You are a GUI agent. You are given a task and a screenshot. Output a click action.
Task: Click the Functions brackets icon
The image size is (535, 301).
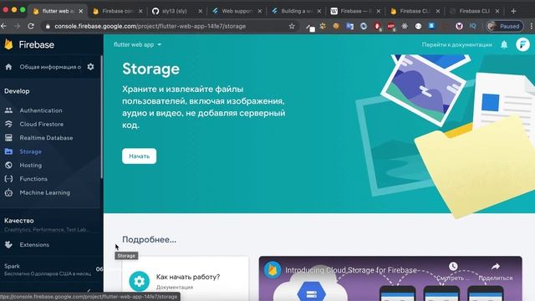click(8, 179)
